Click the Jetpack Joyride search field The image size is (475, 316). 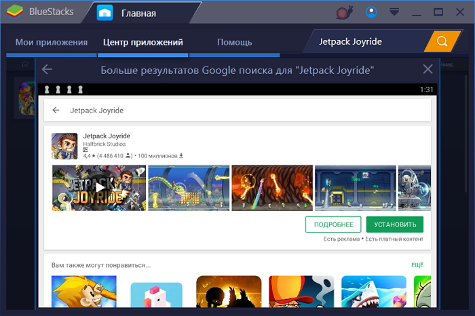pyautogui.click(x=366, y=41)
